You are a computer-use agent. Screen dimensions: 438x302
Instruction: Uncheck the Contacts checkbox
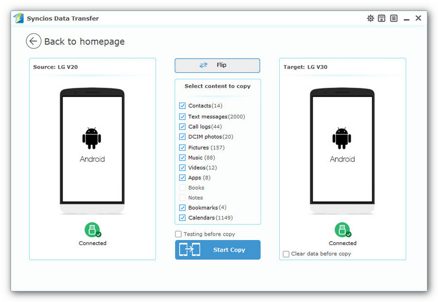point(182,106)
